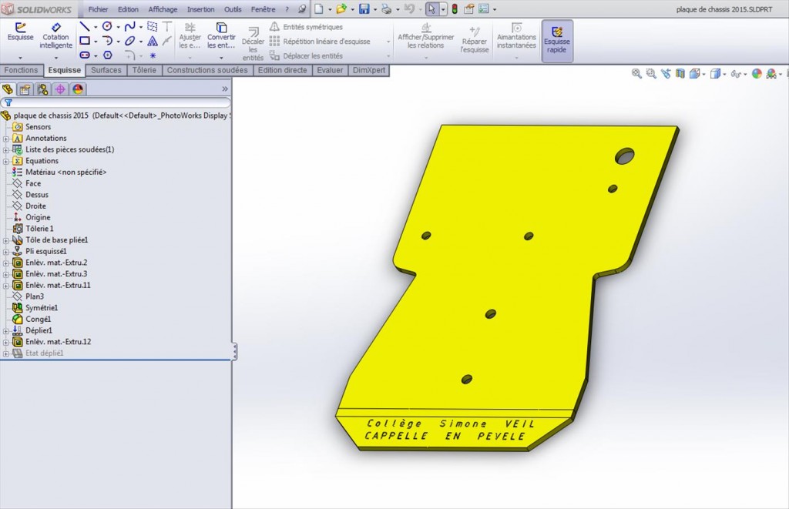Select Symétrie1 in the feature tree
Viewport: 789px width, 509px height.
[x=42, y=308]
